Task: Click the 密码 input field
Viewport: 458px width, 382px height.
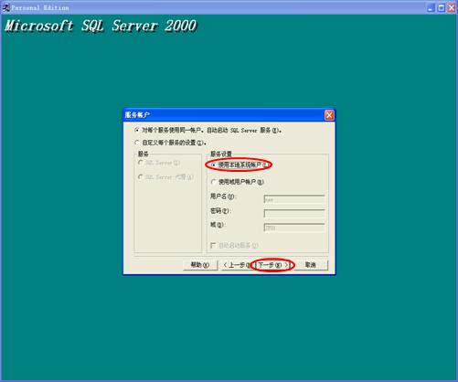Action: click(294, 213)
